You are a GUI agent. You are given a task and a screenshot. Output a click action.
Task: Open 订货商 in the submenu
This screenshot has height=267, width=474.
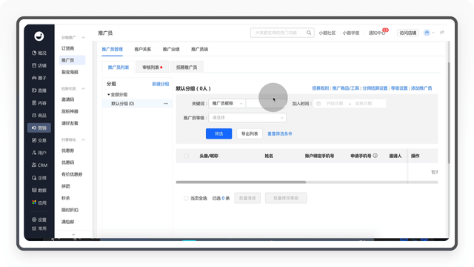click(68, 48)
